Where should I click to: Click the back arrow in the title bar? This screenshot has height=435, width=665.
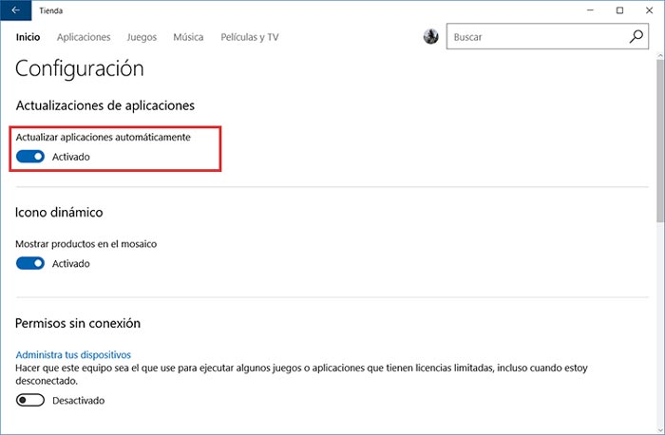[x=15, y=9]
